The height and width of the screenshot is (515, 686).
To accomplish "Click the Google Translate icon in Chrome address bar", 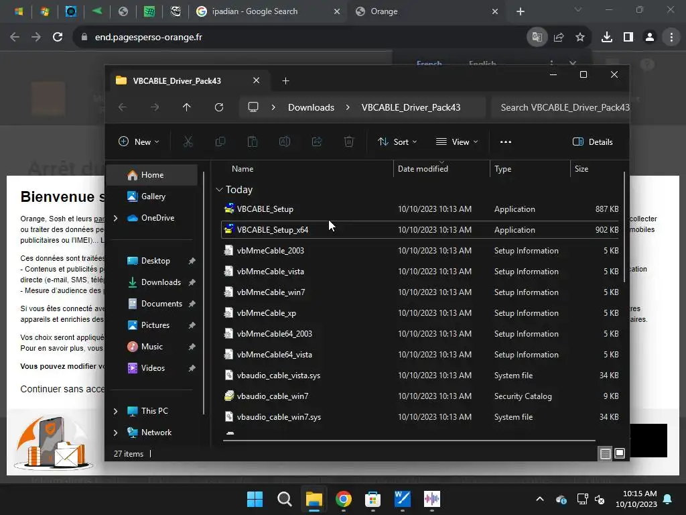I will (537, 38).
